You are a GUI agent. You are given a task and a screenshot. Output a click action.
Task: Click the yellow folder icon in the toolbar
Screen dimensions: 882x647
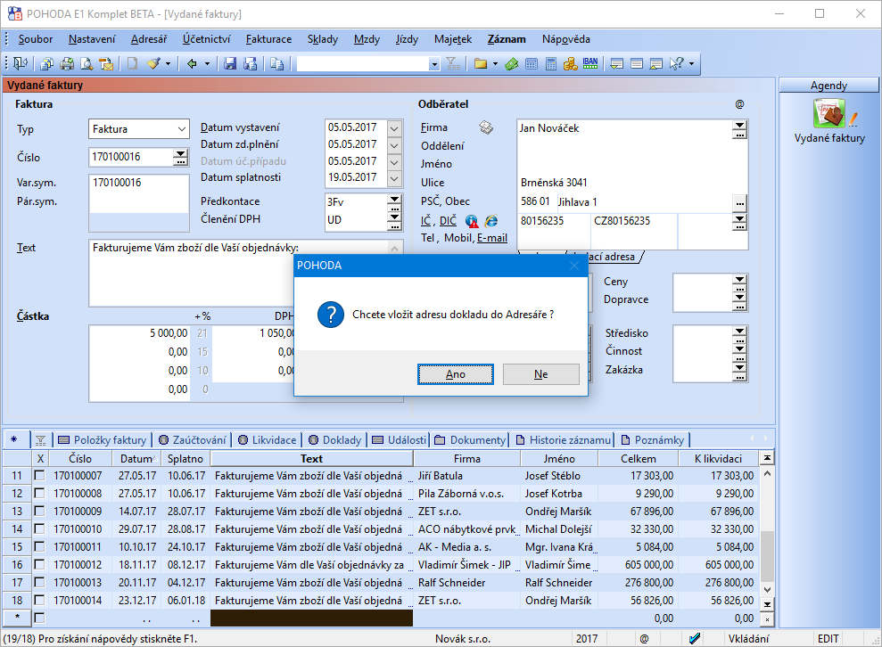(x=481, y=63)
